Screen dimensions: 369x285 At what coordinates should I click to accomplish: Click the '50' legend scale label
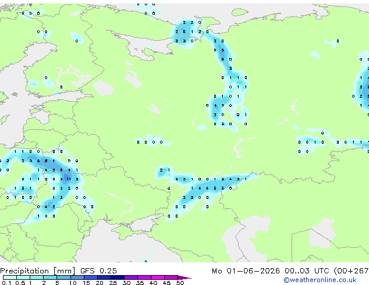[x=180, y=283]
